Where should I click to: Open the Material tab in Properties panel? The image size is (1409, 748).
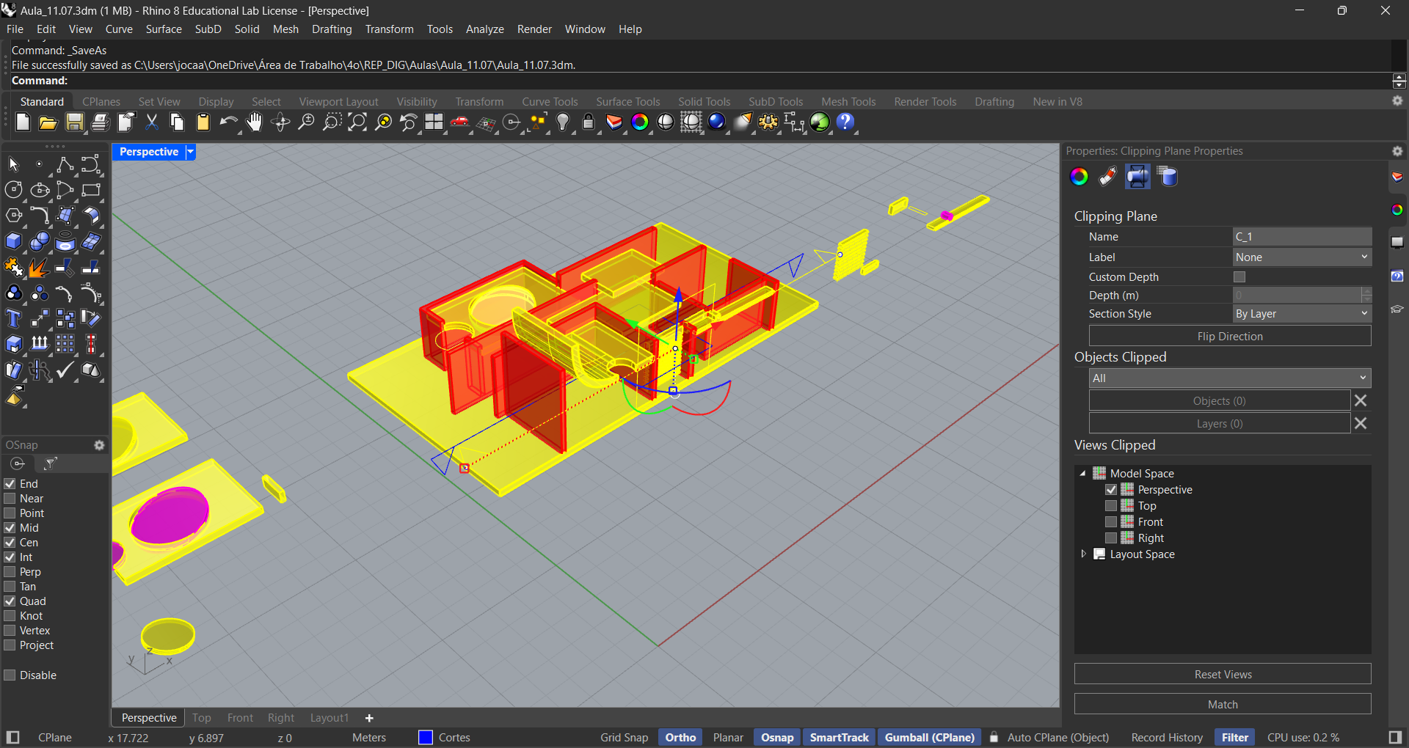1108,177
